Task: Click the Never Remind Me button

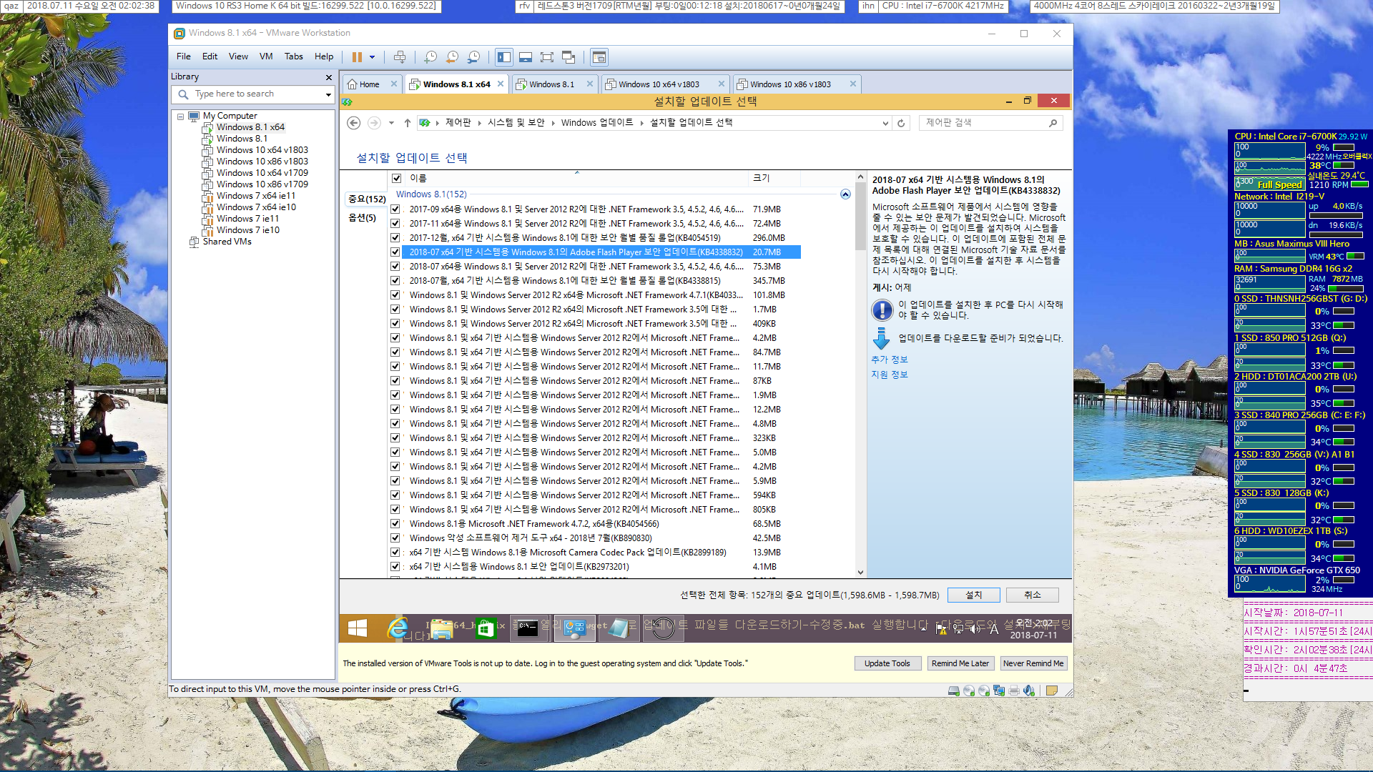Action: point(1033,663)
